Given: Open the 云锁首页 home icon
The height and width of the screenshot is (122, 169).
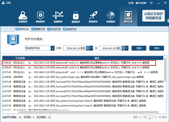Looking at the screenshot, I should tap(23, 17).
